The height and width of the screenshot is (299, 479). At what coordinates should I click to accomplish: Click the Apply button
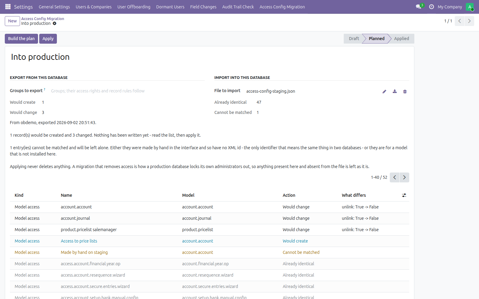[48, 39]
